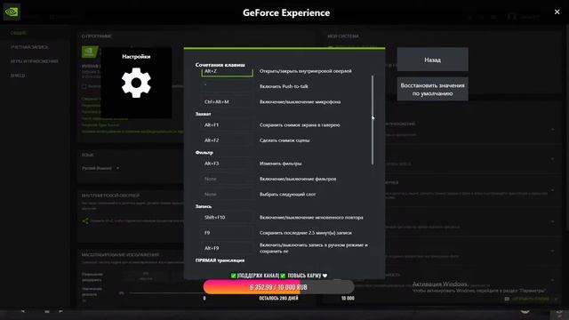Select УЧЕТНАЯ ЗАПИСЬ in the left sidebar
Image resolution: width=569 pixels, height=320 pixels.
pos(29,47)
